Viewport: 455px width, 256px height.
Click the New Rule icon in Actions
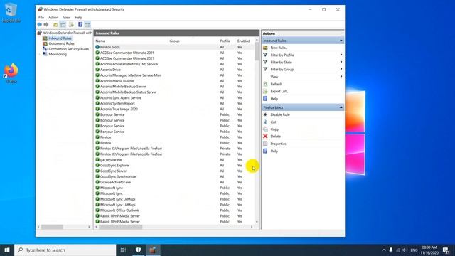point(265,48)
